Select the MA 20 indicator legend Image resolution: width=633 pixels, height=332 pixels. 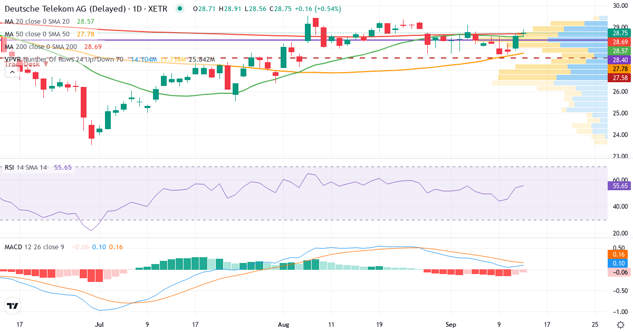[37, 22]
